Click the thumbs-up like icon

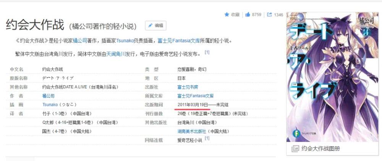(248, 15)
